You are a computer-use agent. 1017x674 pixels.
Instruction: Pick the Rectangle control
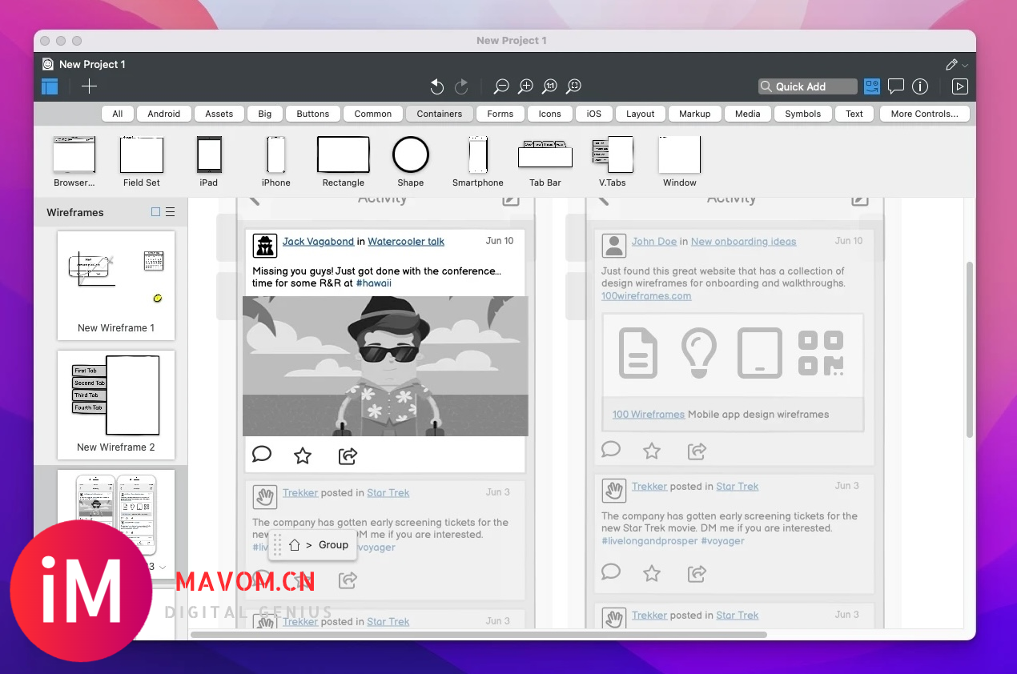[x=344, y=162]
